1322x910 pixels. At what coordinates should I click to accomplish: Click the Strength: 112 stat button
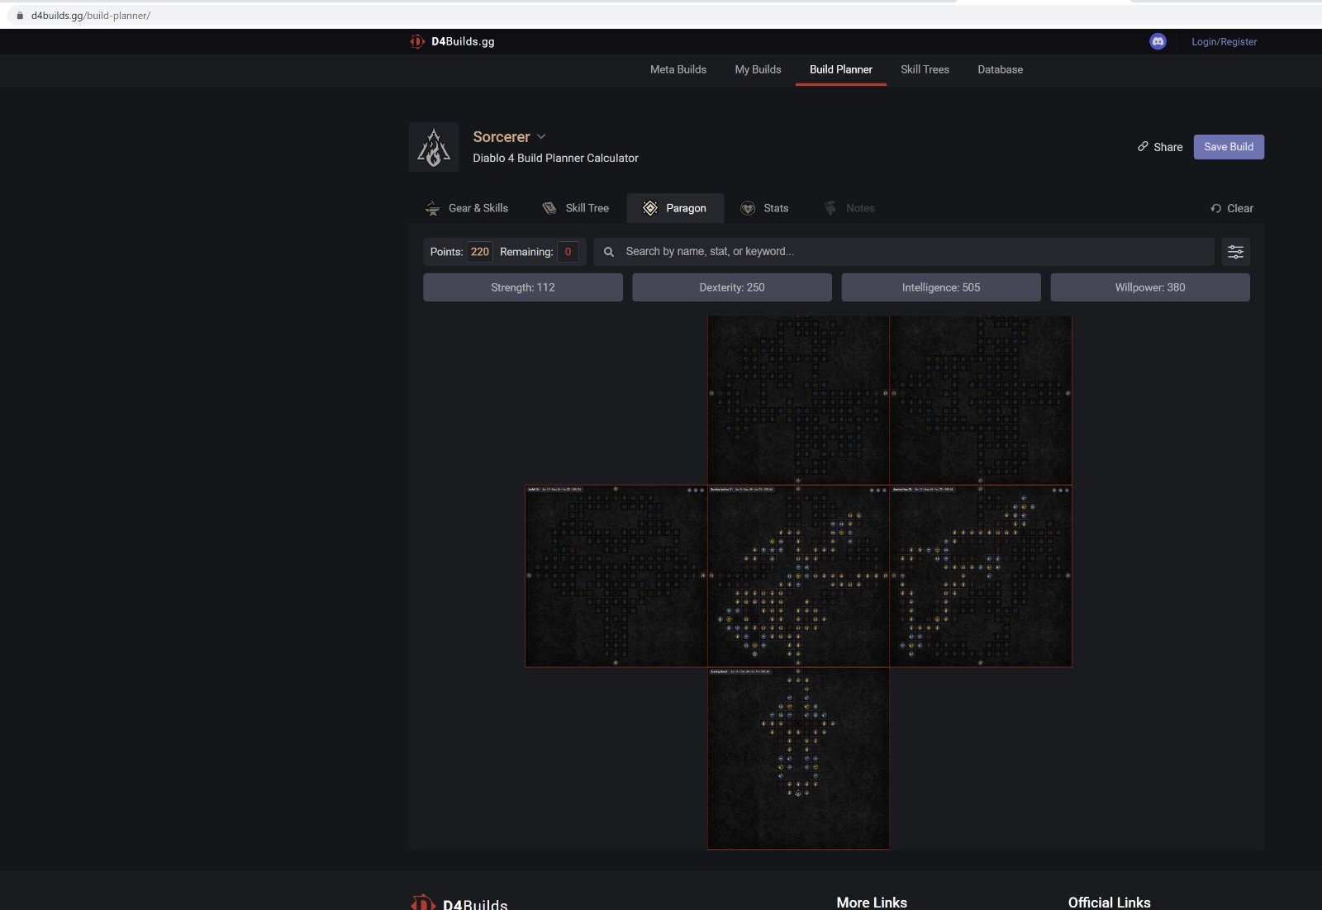click(523, 287)
